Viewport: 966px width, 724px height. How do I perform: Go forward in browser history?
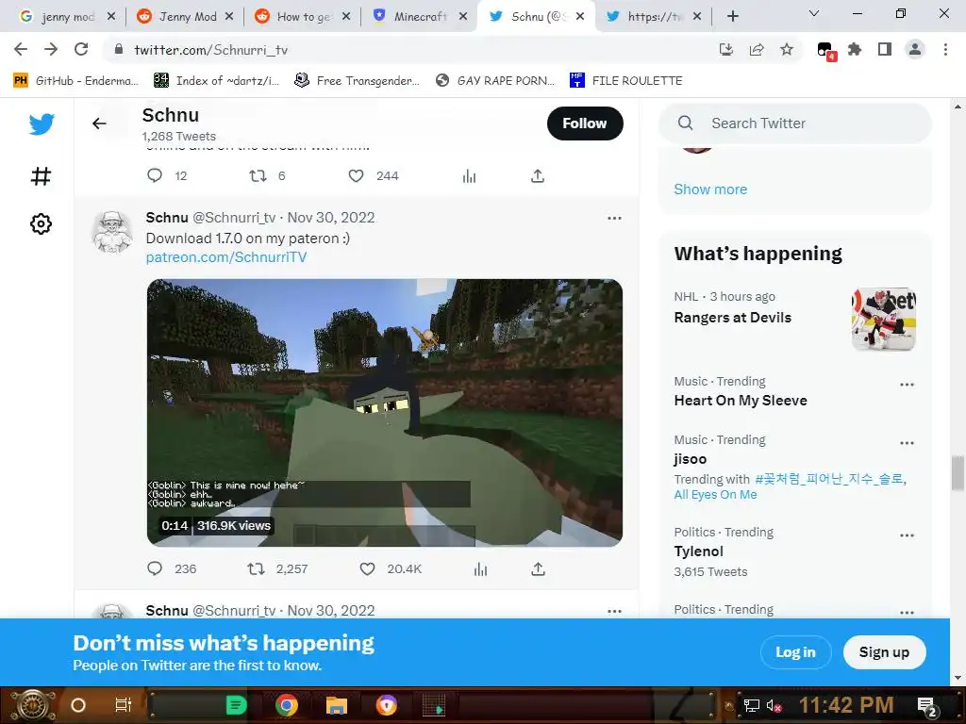tap(51, 49)
